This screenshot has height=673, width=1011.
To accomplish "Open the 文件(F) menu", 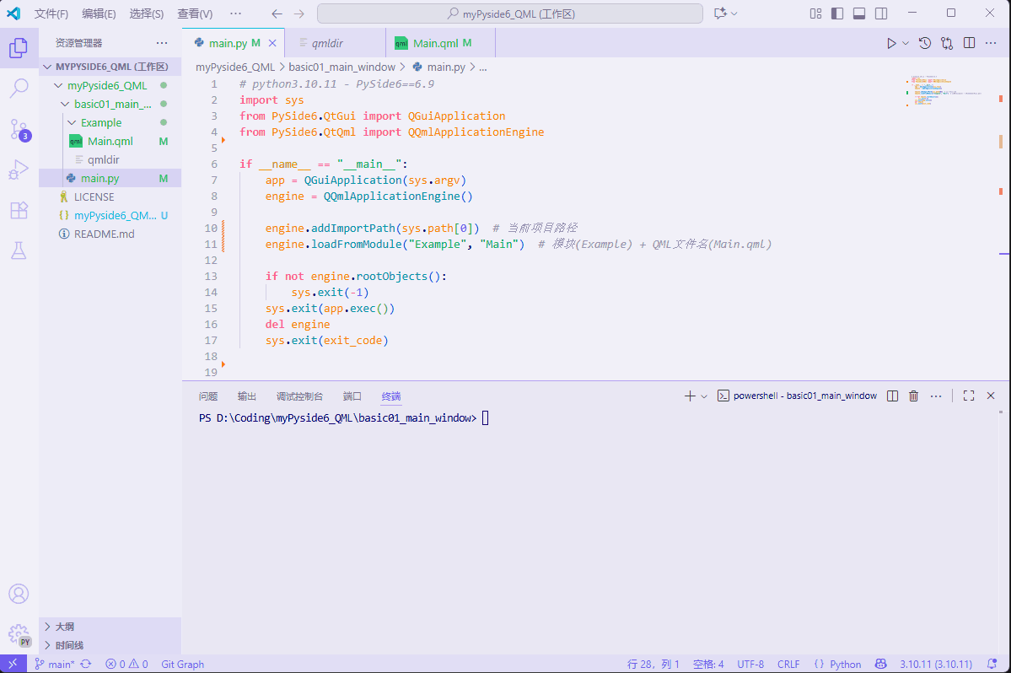I will 51,13.
